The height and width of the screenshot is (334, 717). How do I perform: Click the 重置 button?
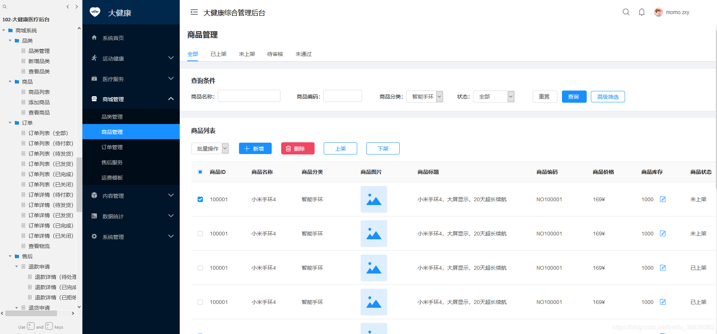click(x=545, y=97)
